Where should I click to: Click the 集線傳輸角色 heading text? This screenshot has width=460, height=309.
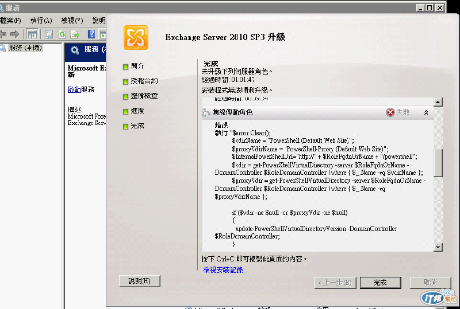point(232,112)
